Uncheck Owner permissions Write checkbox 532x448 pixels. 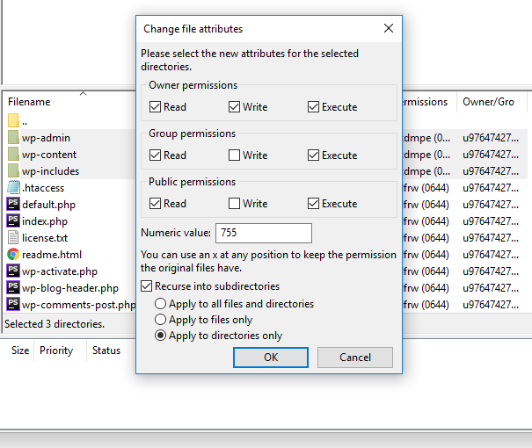[234, 107]
